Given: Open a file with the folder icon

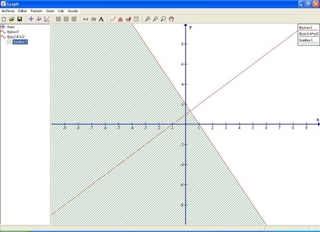Looking at the screenshot, I should click(x=12, y=19).
